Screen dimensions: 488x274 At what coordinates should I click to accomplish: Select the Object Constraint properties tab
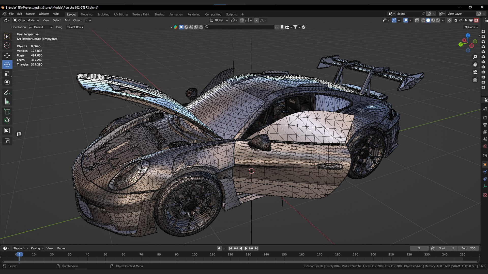point(485,179)
